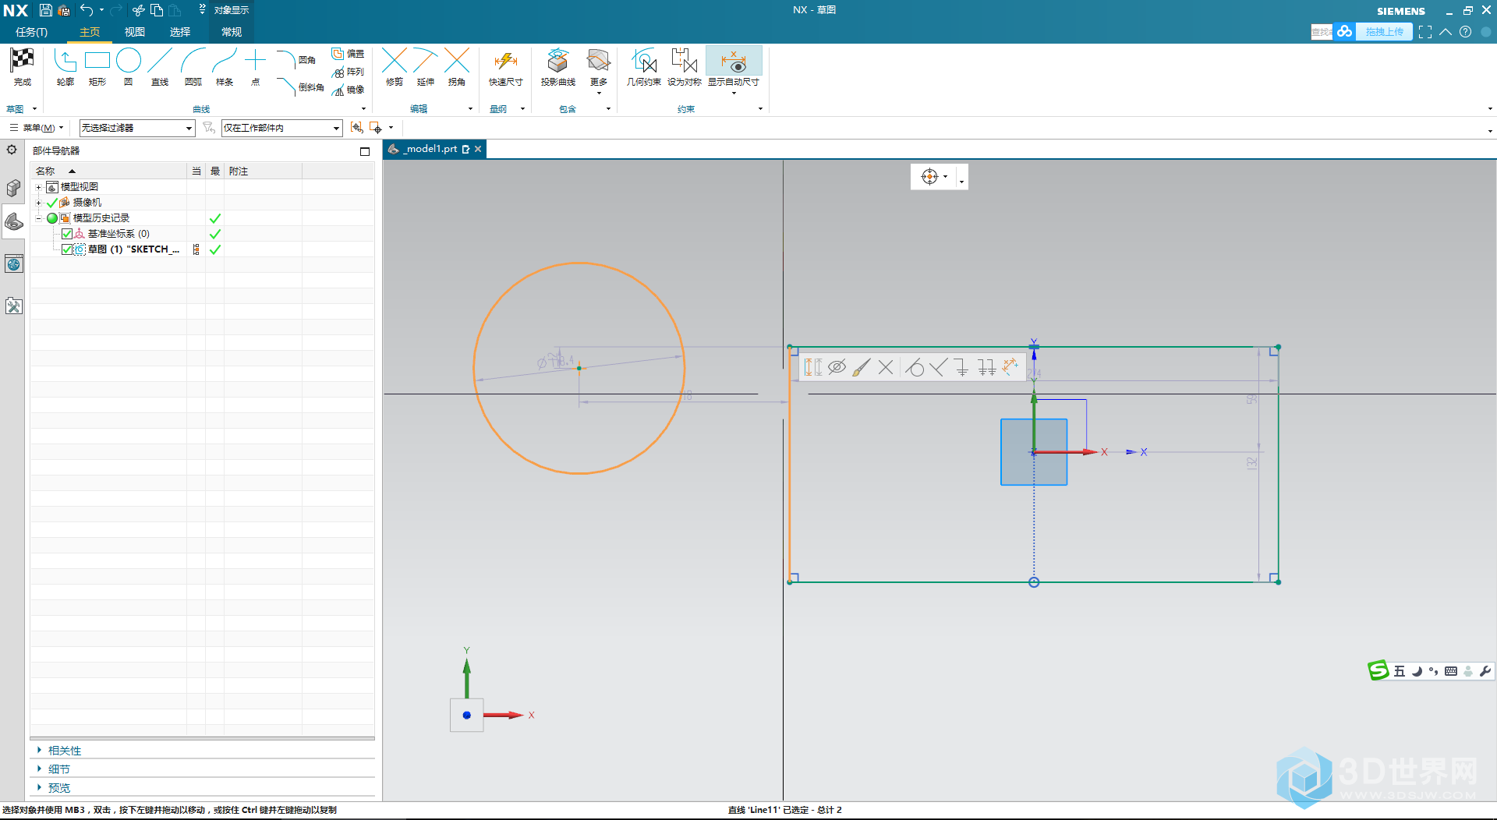Select the Circle (圆) tool

coord(129,66)
